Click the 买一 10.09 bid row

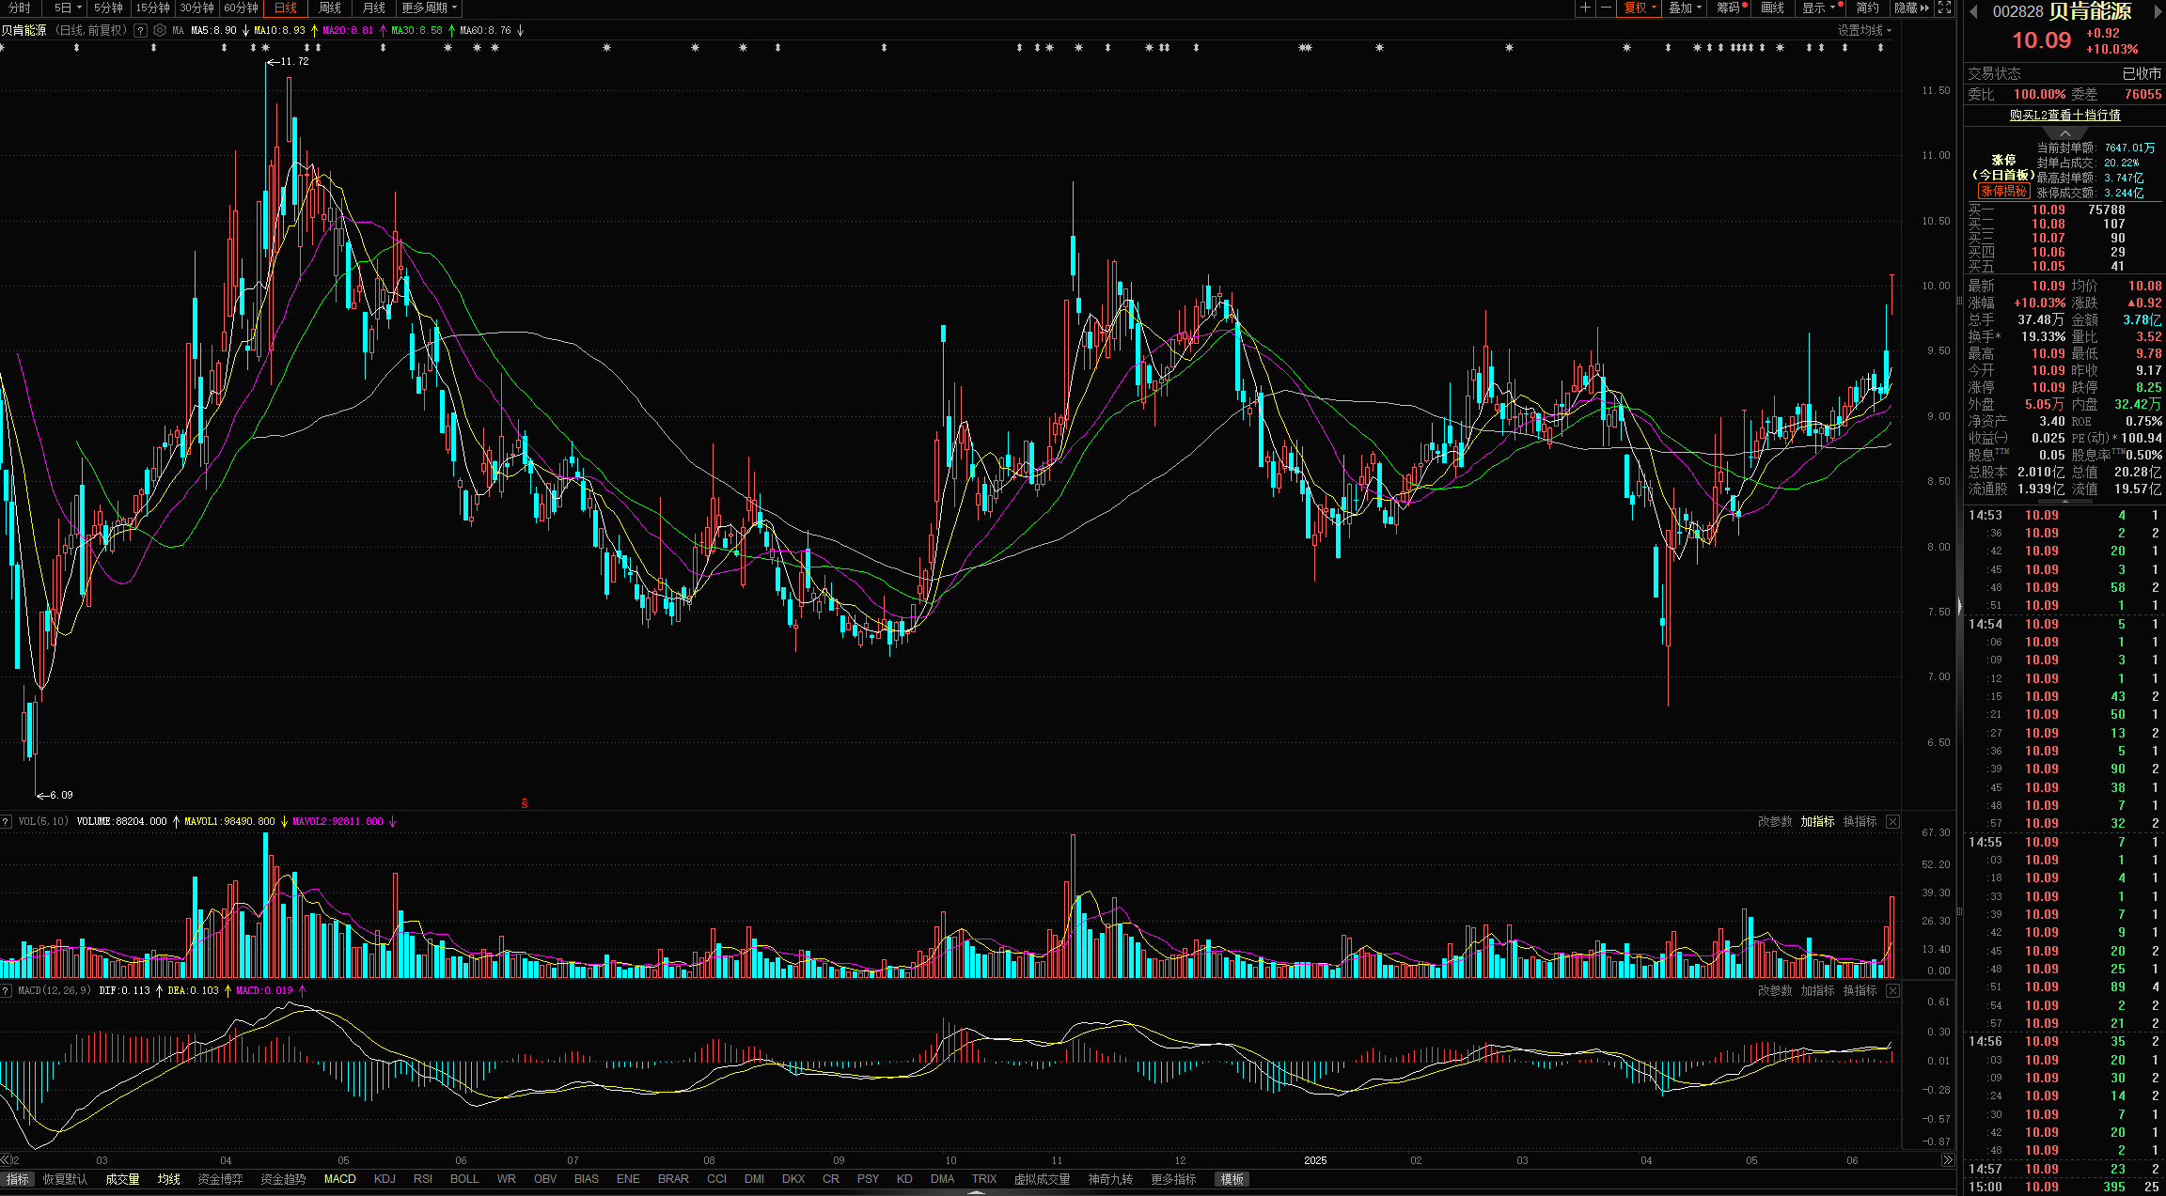click(2064, 210)
